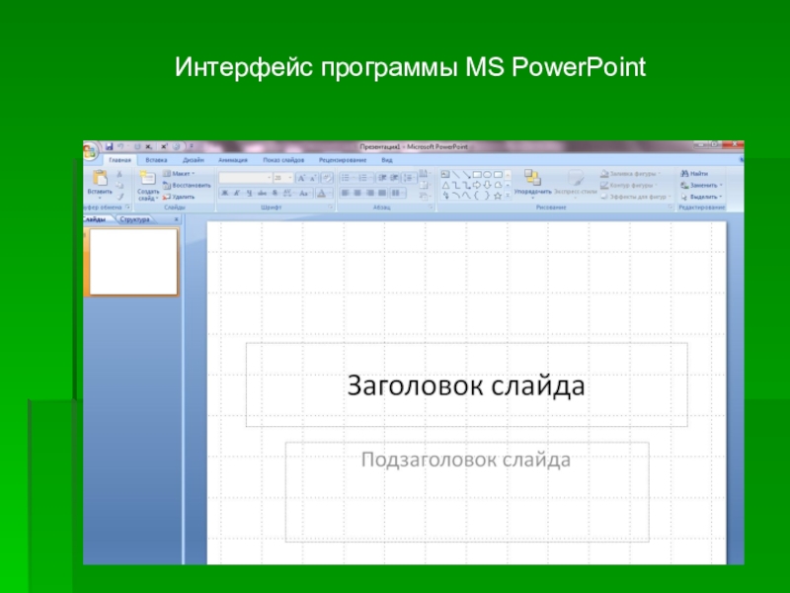Open the Выделить dropdown
790x593 pixels.
coord(701,197)
